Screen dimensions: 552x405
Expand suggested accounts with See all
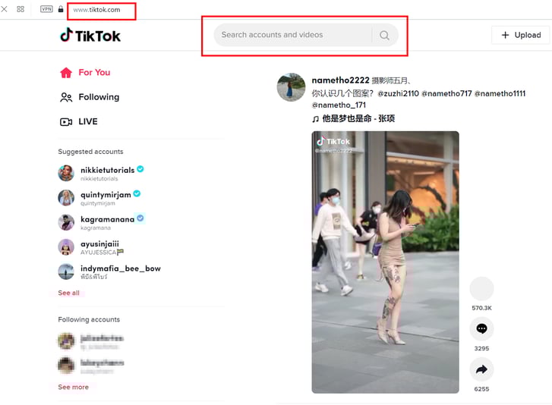pyautogui.click(x=68, y=293)
